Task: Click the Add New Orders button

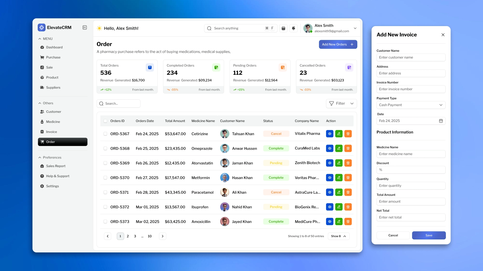Action: pos(338,44)
